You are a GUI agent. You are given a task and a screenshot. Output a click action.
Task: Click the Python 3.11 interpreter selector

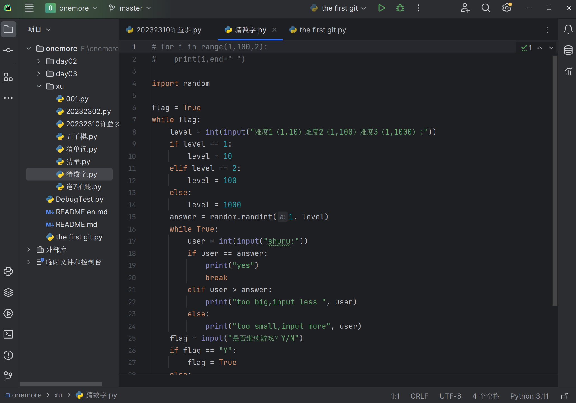(x=529, y=396)
